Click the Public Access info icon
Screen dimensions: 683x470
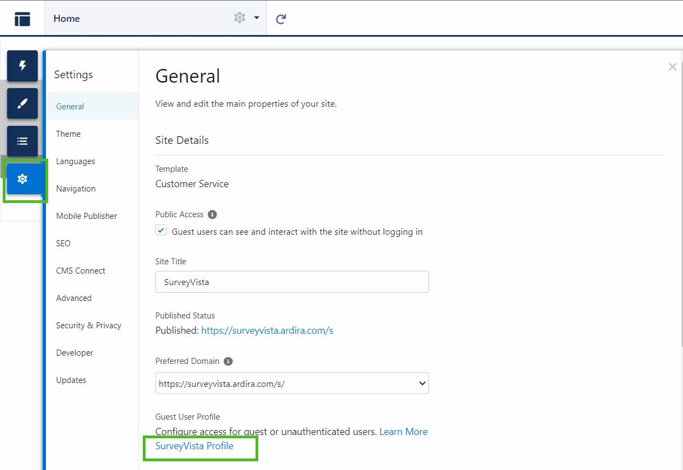[212, 214]
